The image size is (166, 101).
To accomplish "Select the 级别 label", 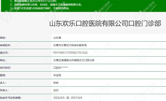I will point(3,75).
